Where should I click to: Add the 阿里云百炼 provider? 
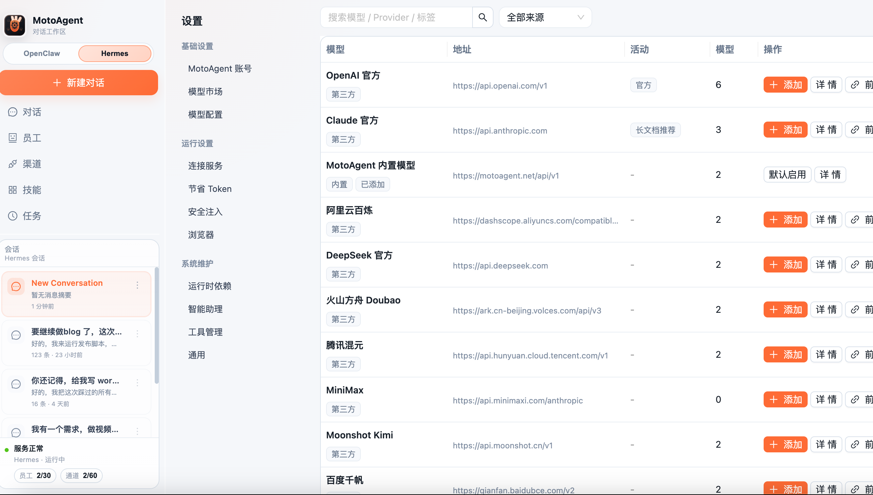(785, 220)
